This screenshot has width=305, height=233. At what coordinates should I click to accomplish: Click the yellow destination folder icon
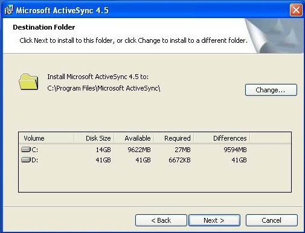click(28, 82)
